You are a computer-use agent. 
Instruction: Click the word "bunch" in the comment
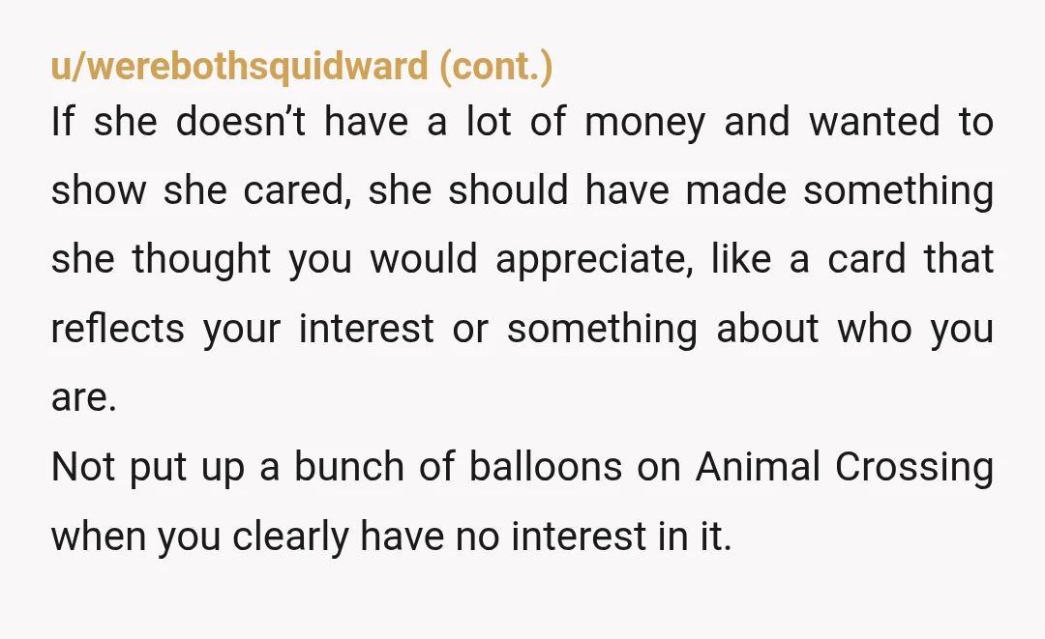click(x=349, y=467)
